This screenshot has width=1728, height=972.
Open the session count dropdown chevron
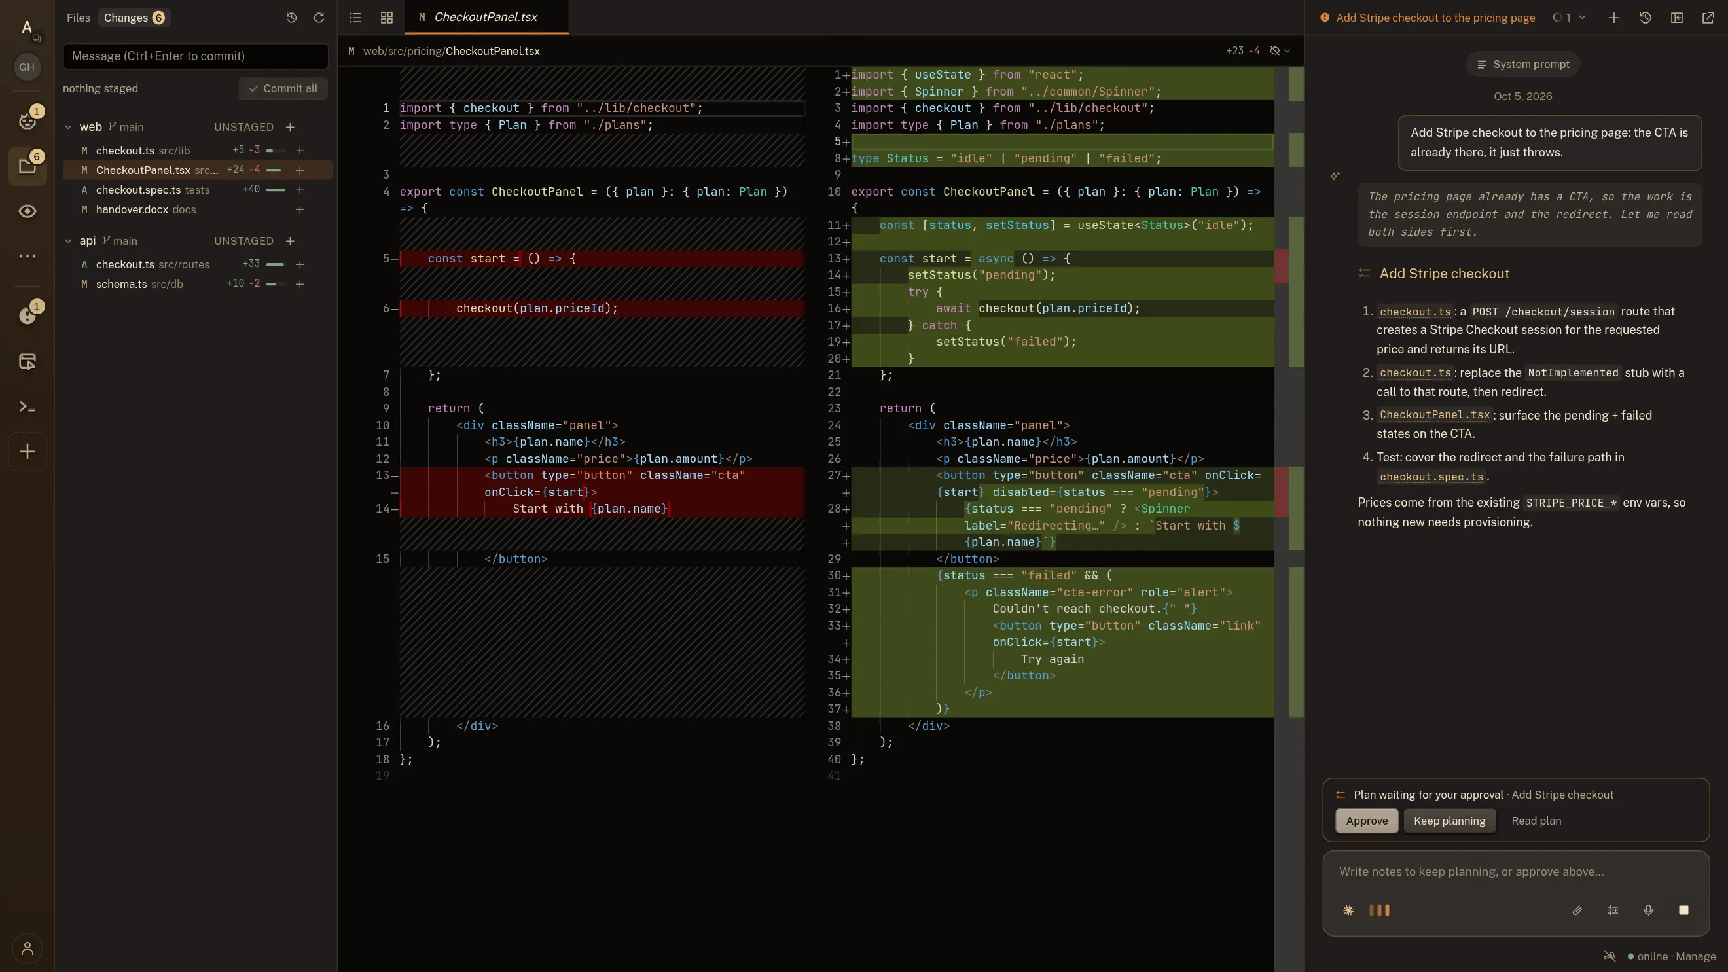point(1582,18)
